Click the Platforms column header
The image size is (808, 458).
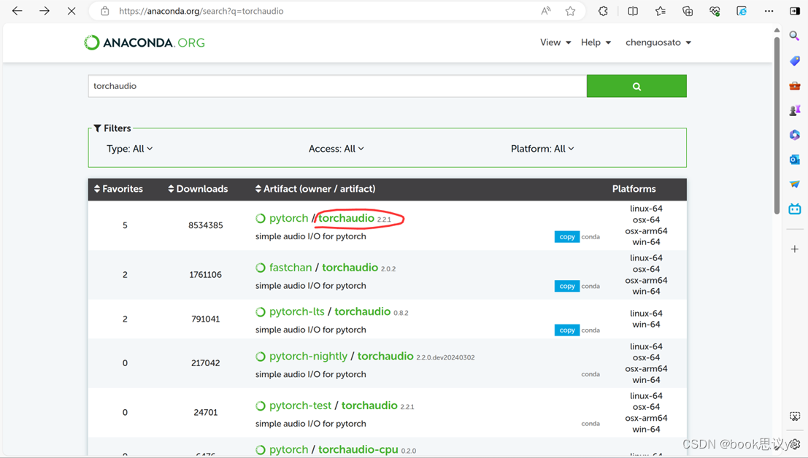click(634, 189)
